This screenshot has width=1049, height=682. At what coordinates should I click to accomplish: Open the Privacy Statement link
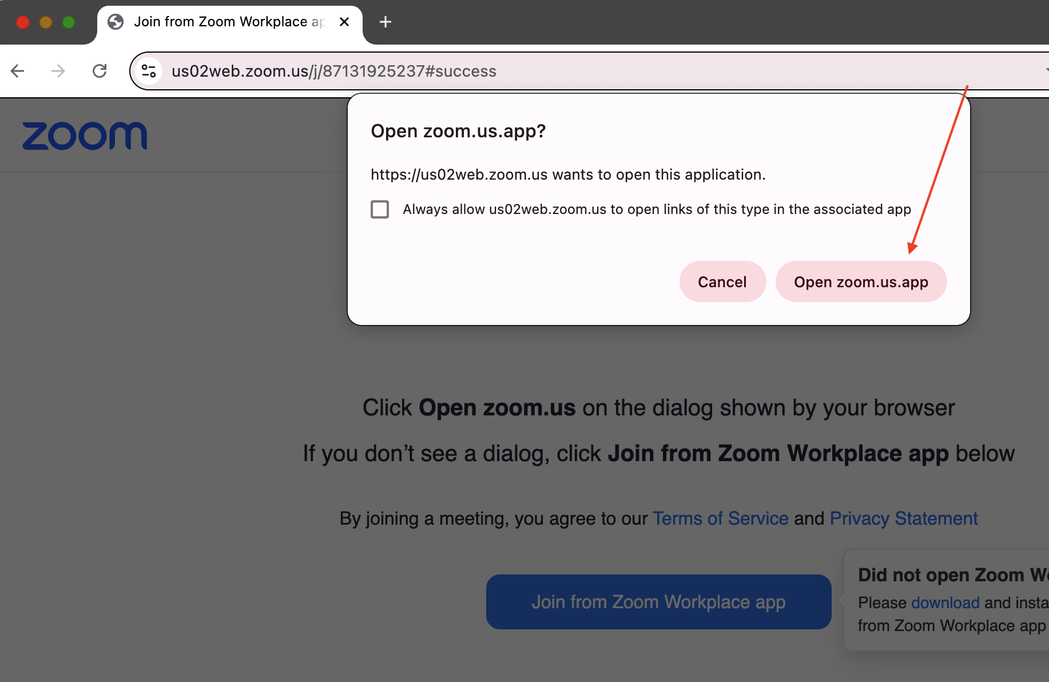(x=904, y=518)
